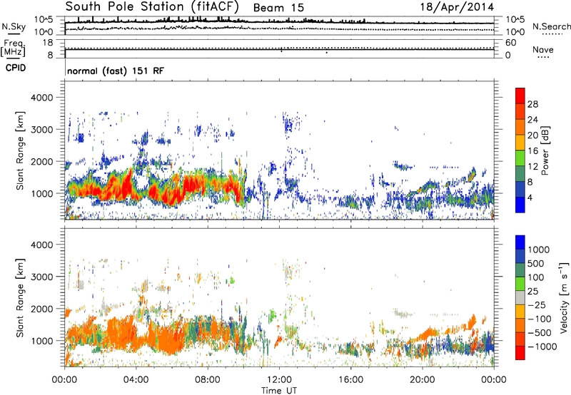
Task: Select the 4 label on power colorbar
Action: (530, 197)
